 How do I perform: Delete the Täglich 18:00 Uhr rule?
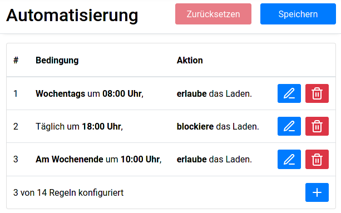pos(317,126)
